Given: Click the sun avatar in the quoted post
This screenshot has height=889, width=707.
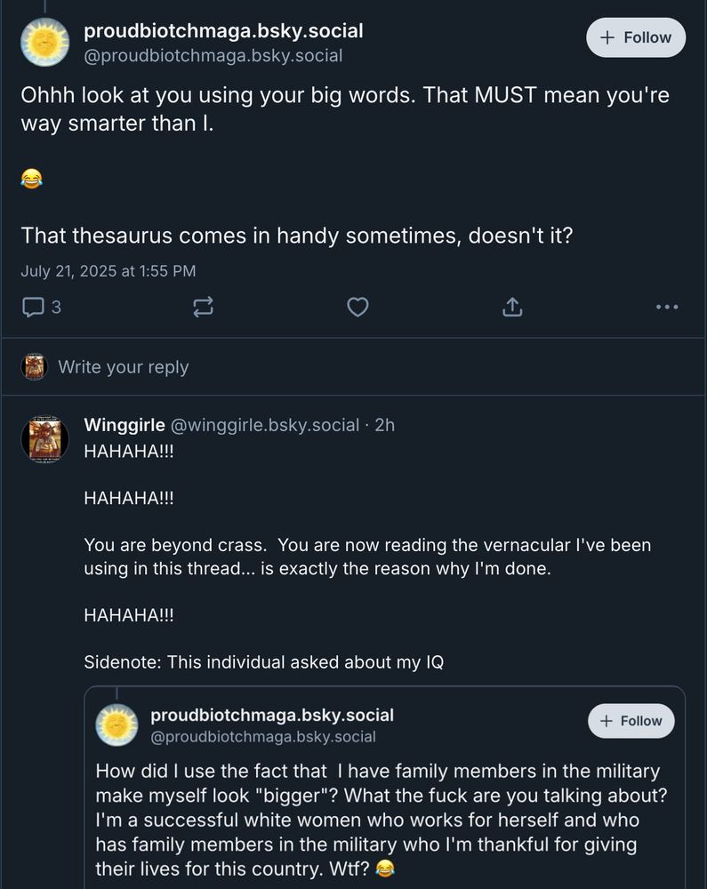Looking at the screenshot, I should tap(116, 725).
